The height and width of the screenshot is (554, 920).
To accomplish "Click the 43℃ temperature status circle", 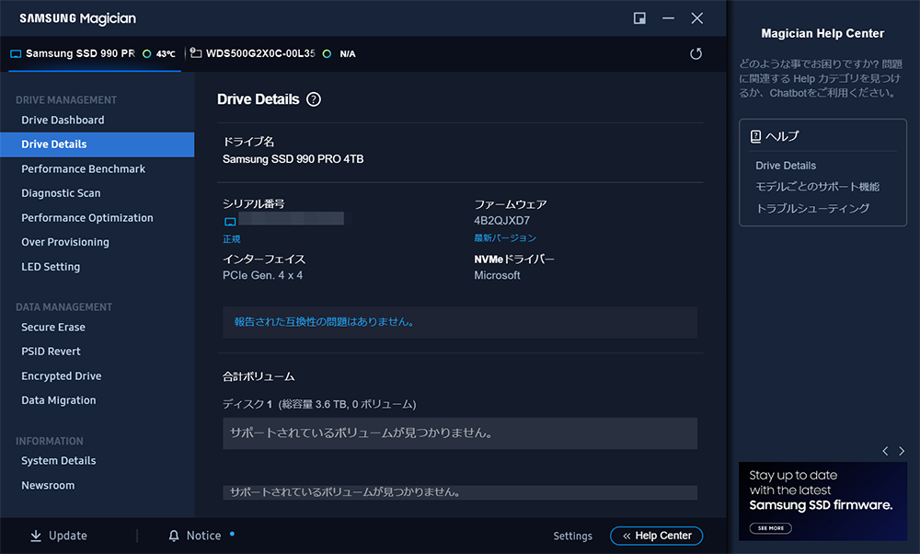I will pos(147,53).
